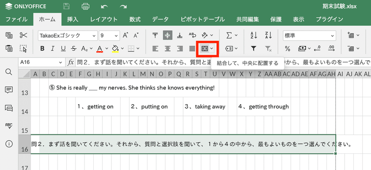Click the Save icon in title bar
Image resolution: width=371 pixels, height=170 pixels.
click(66, 6)
